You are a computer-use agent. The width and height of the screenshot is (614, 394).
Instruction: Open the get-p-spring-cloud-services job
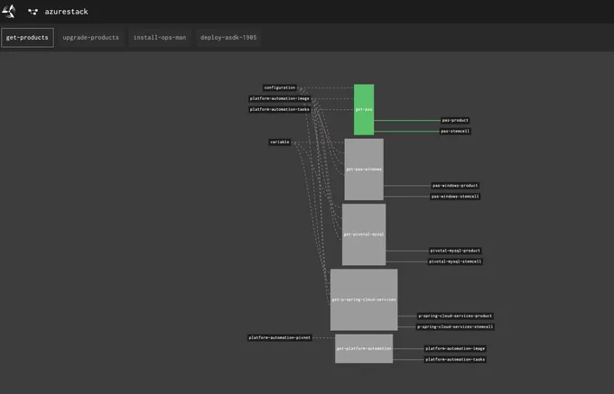tap(364, 300)
